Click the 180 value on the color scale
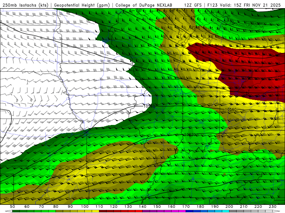The width and height of the screenshot is (285, 213). [201, 207]
